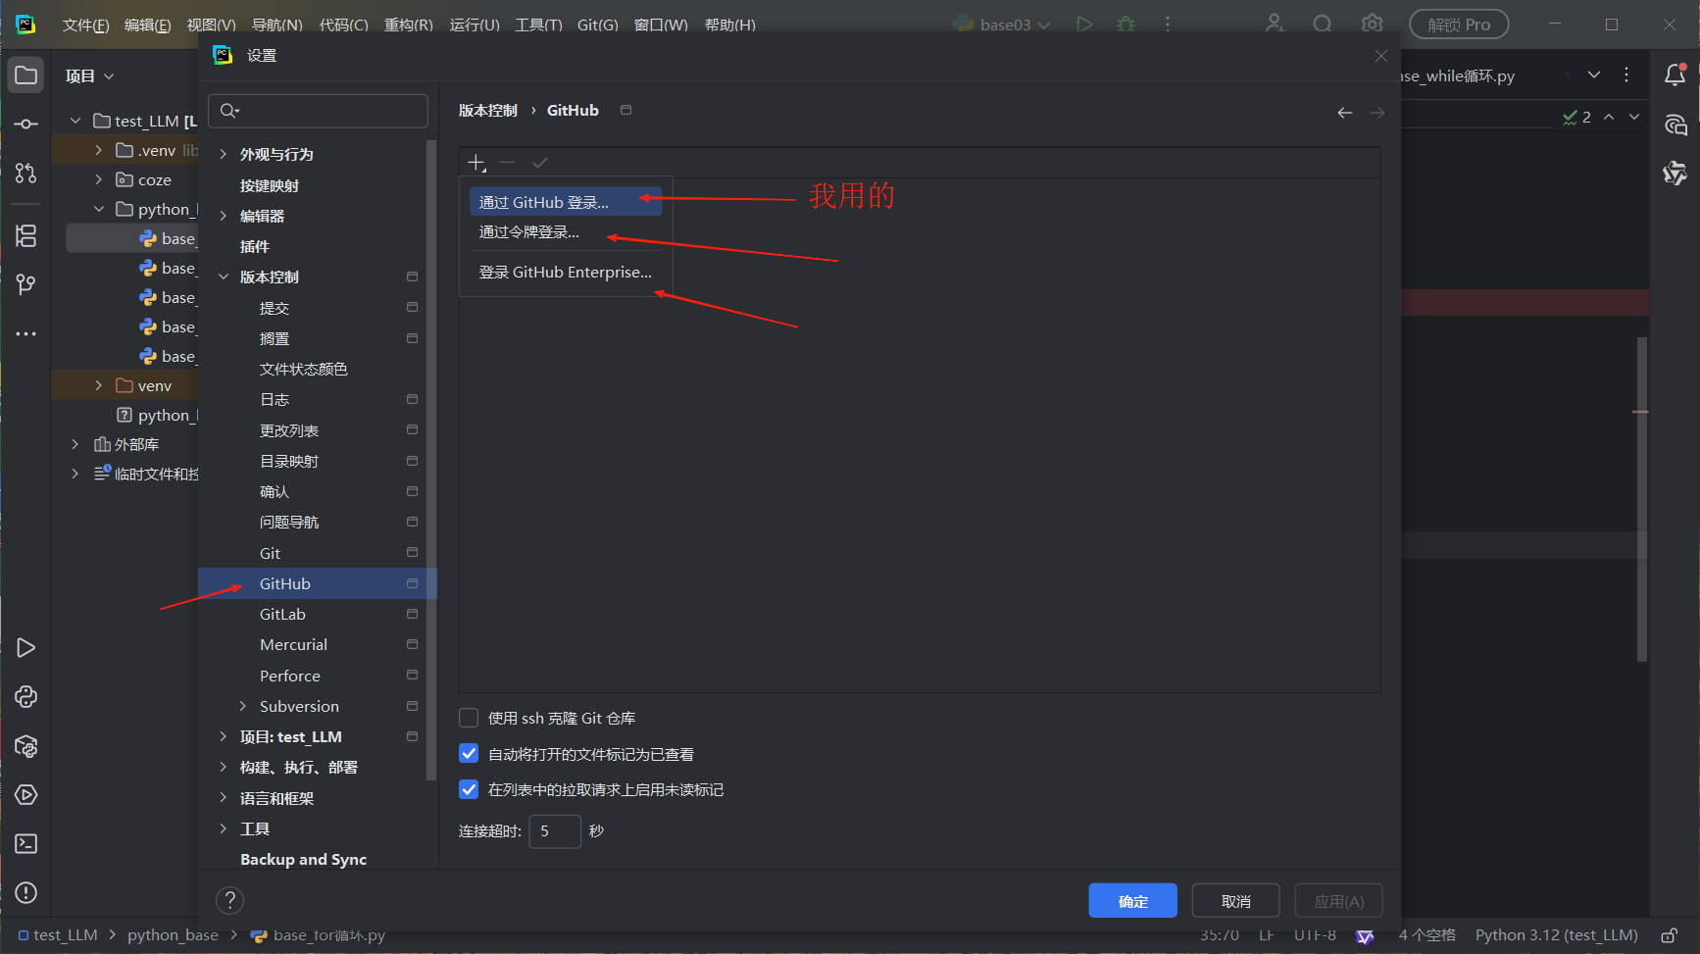1700x954 pixels.
Task: Click the 连接超时 seconds field
Action: [x=555, y=830]
